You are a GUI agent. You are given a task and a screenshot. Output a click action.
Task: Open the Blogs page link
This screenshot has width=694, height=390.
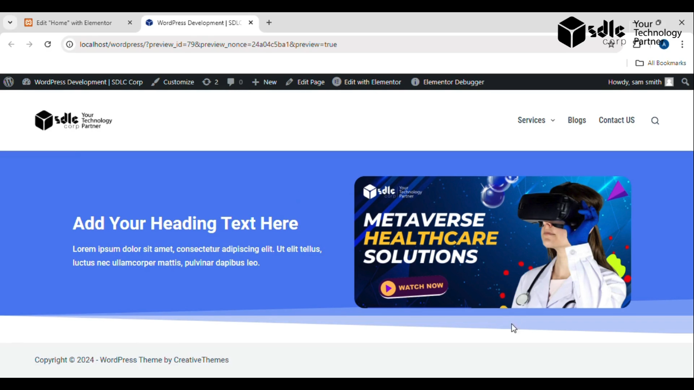(x=577, y=120)
